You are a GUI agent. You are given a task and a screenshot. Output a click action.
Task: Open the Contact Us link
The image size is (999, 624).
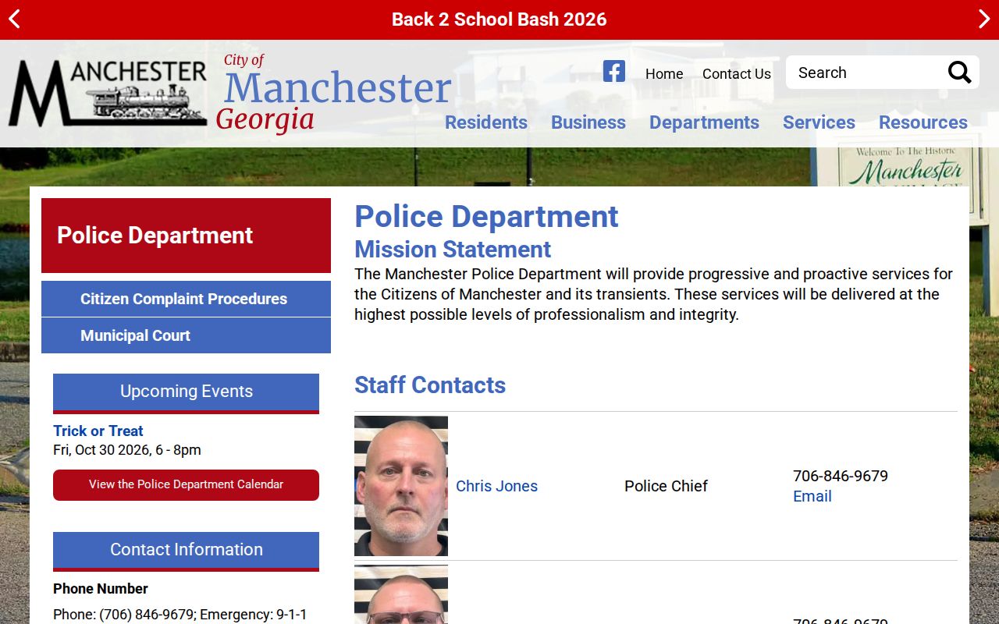click(x=737, y=74)
